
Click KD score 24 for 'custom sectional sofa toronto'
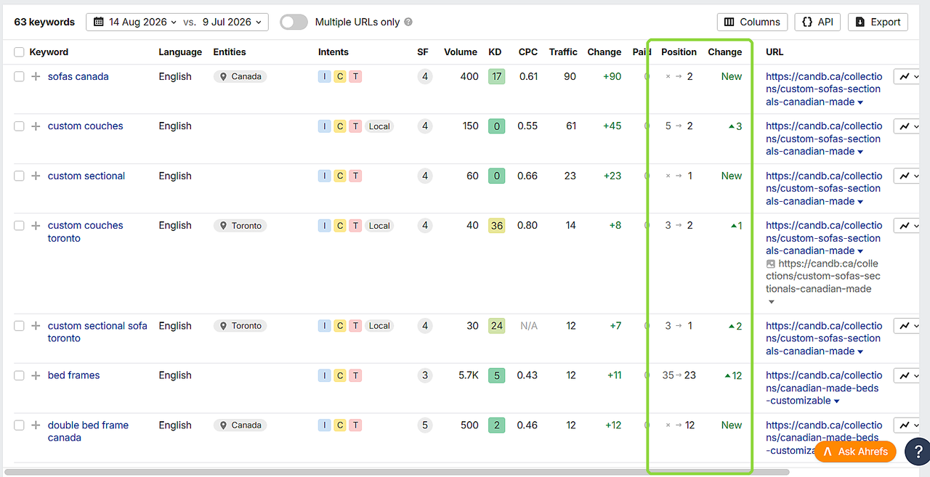coord(496,326)
